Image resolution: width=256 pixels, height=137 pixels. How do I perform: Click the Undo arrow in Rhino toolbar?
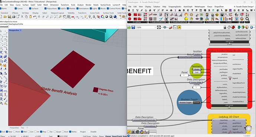(x=35, y=17)
